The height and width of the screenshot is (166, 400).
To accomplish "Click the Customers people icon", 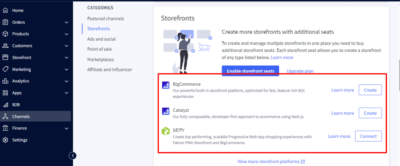I will [5, 46].
